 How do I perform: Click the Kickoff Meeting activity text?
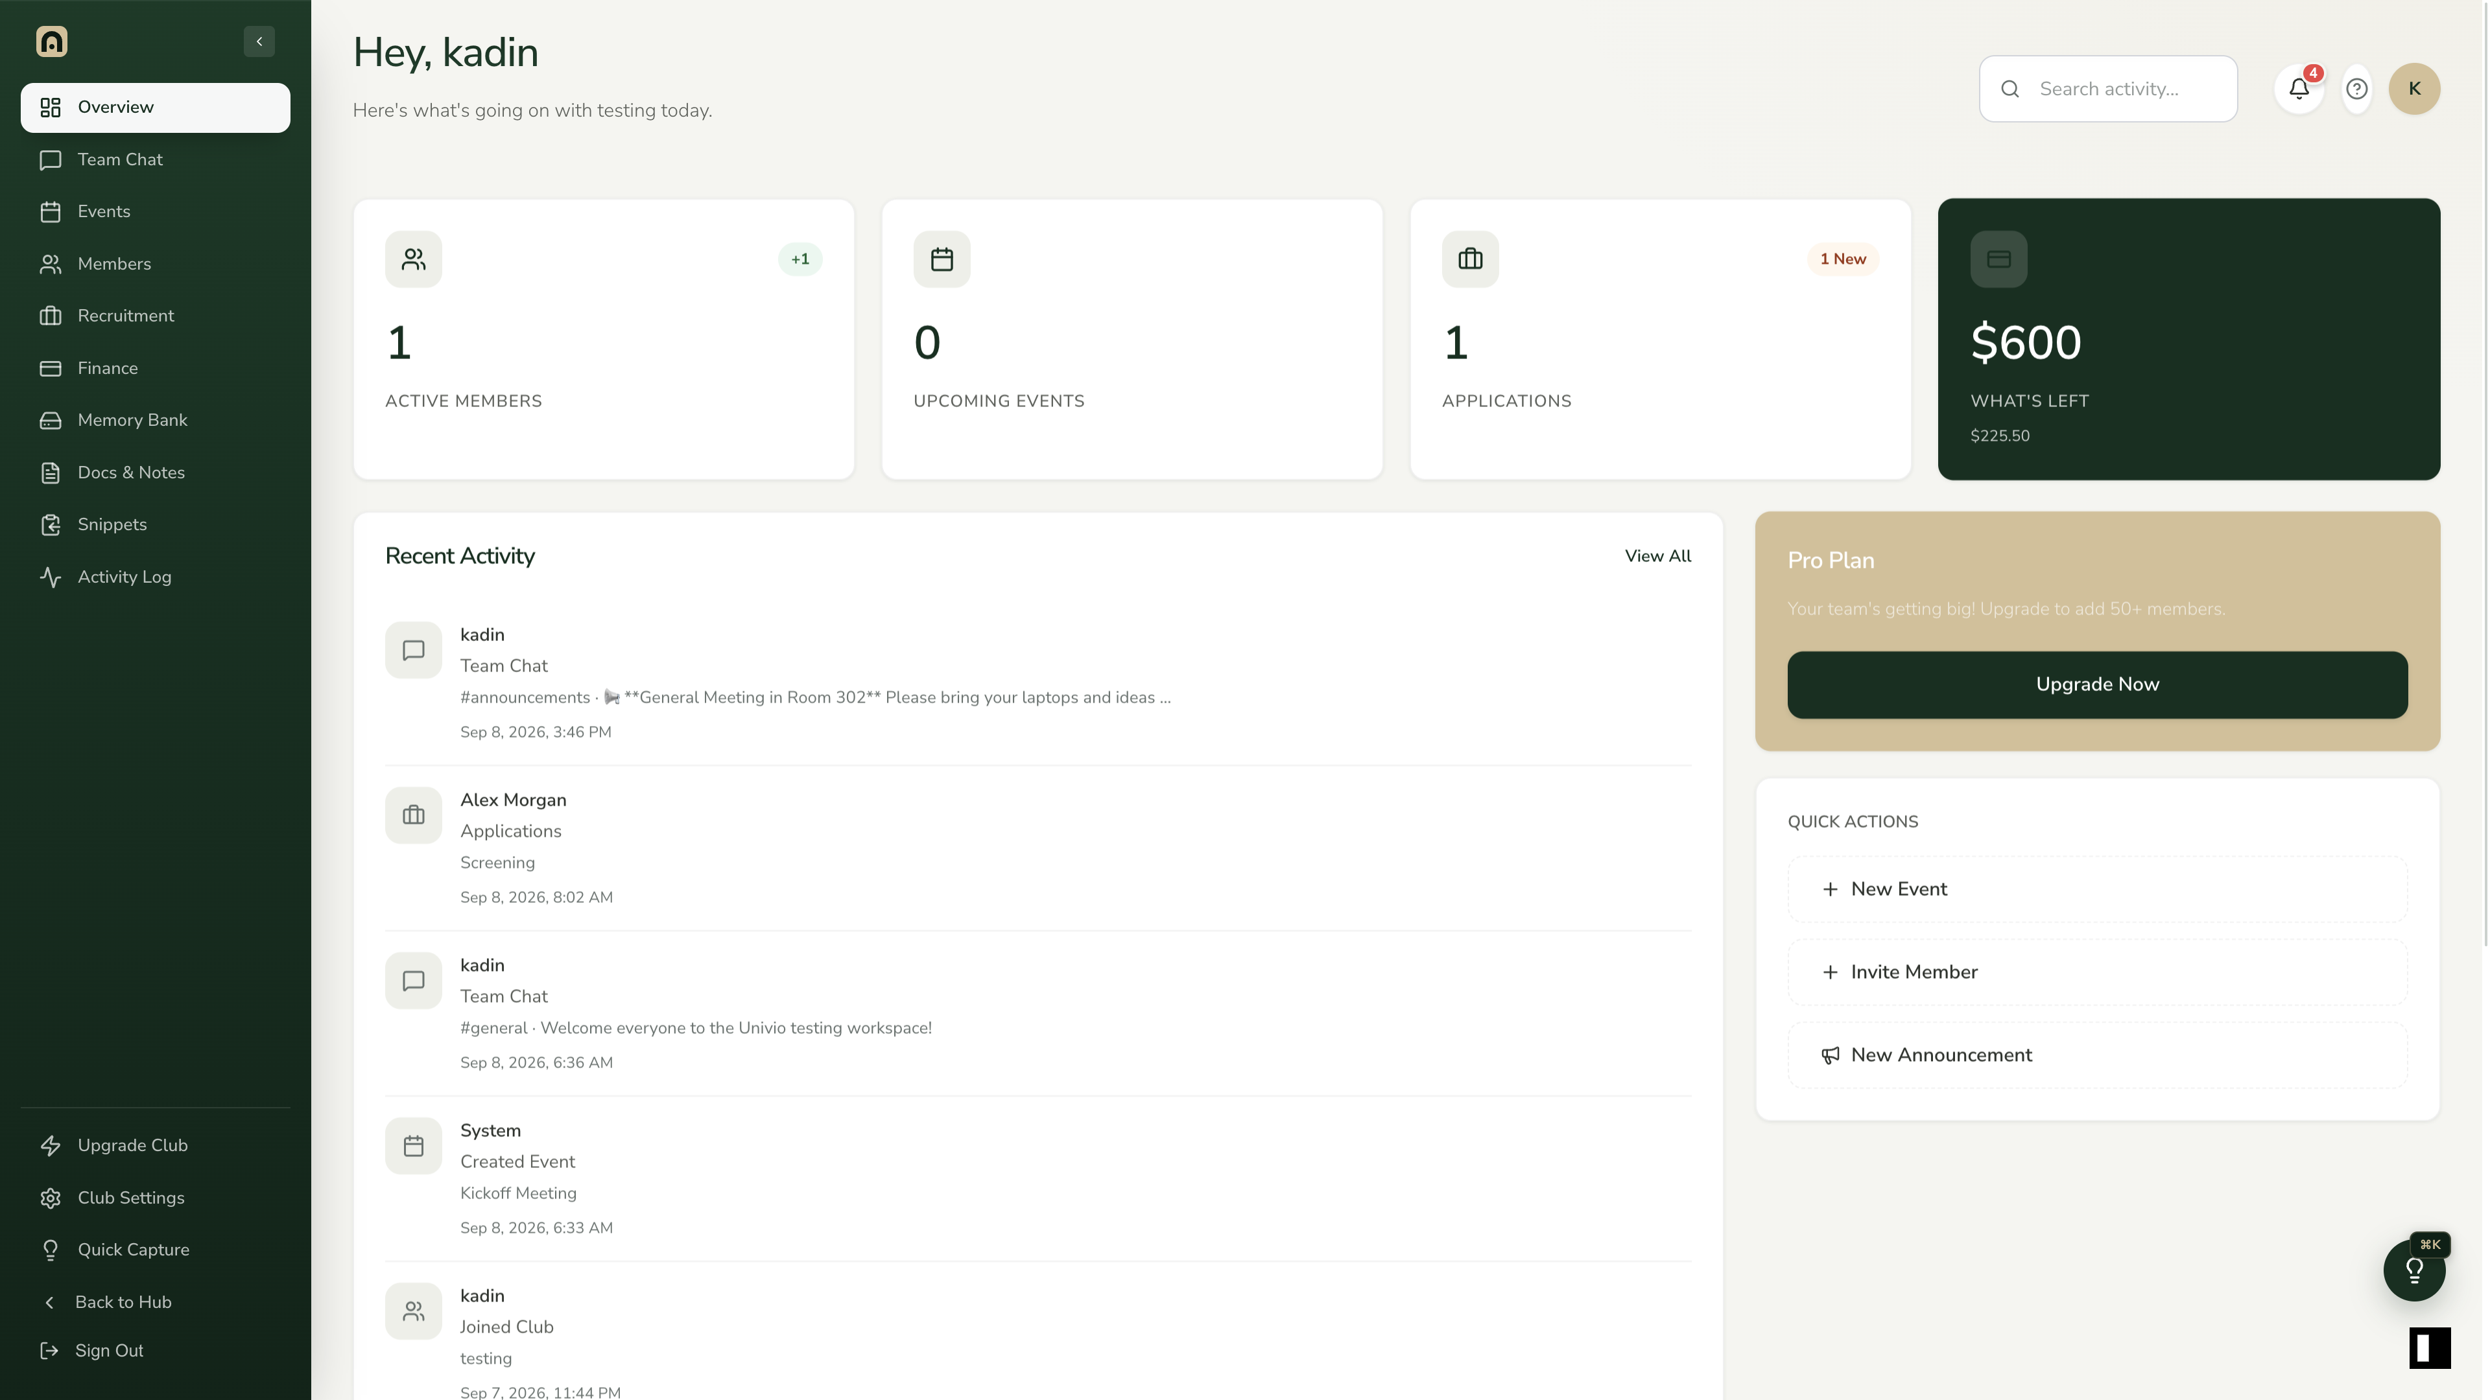[518, 1193]
